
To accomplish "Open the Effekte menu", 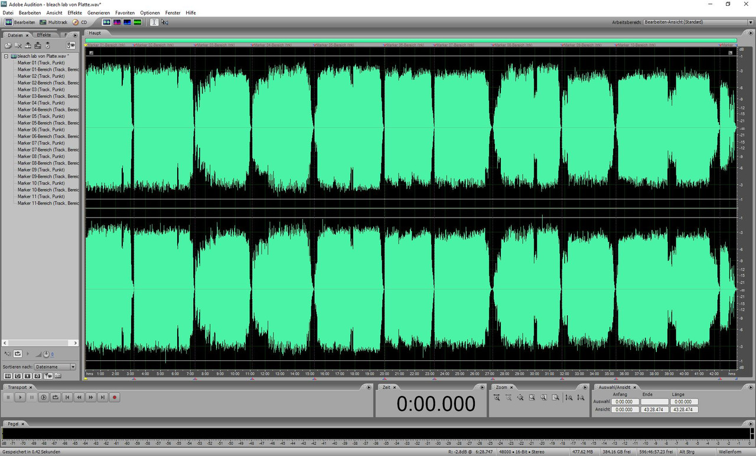I will 75,12.
